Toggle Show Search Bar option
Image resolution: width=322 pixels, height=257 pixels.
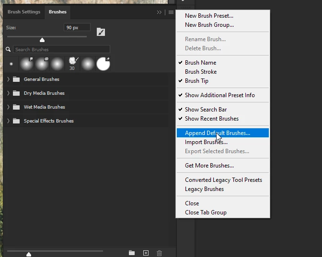click(223, 110)
